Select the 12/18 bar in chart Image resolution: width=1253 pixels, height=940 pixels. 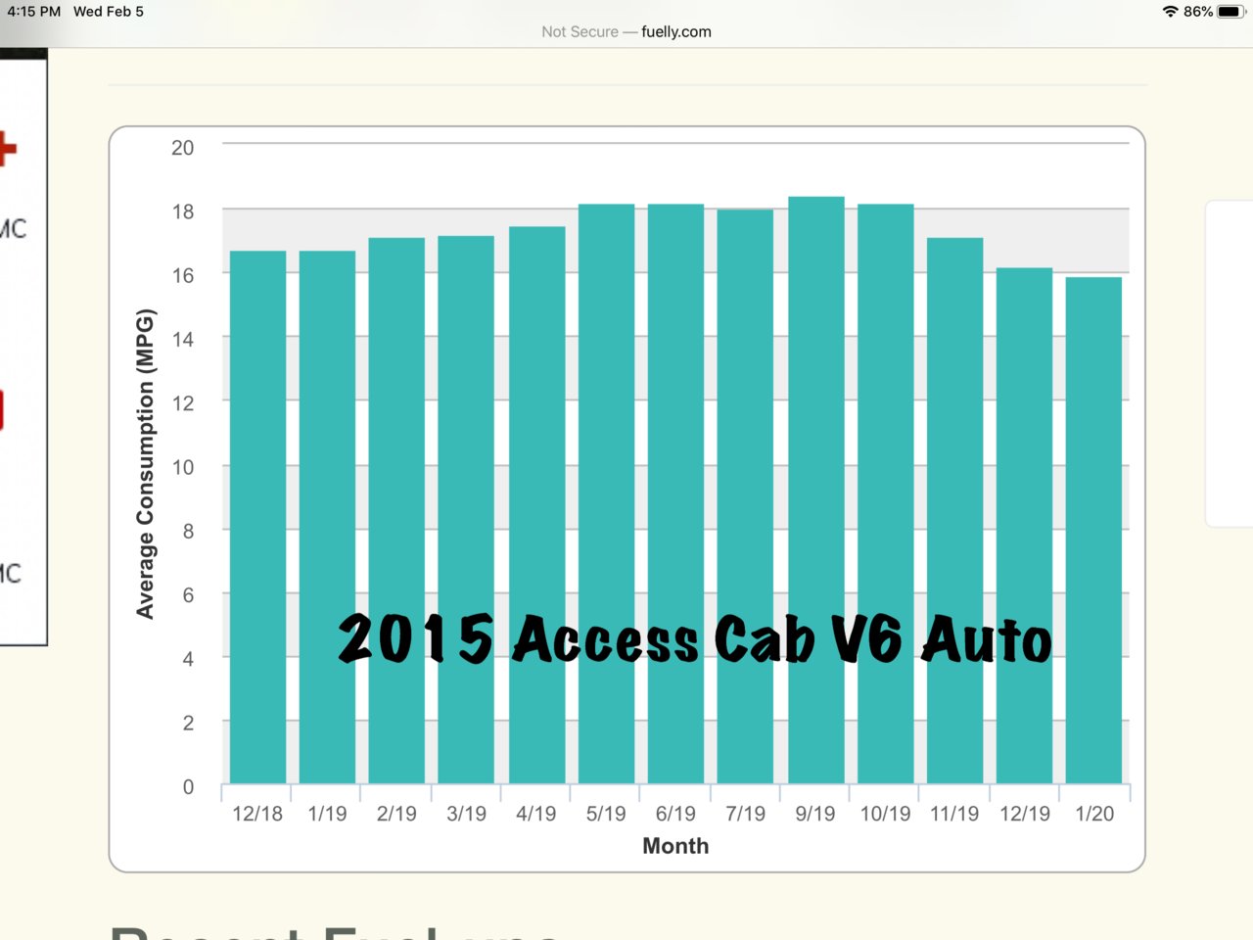(x=257, y=517)
